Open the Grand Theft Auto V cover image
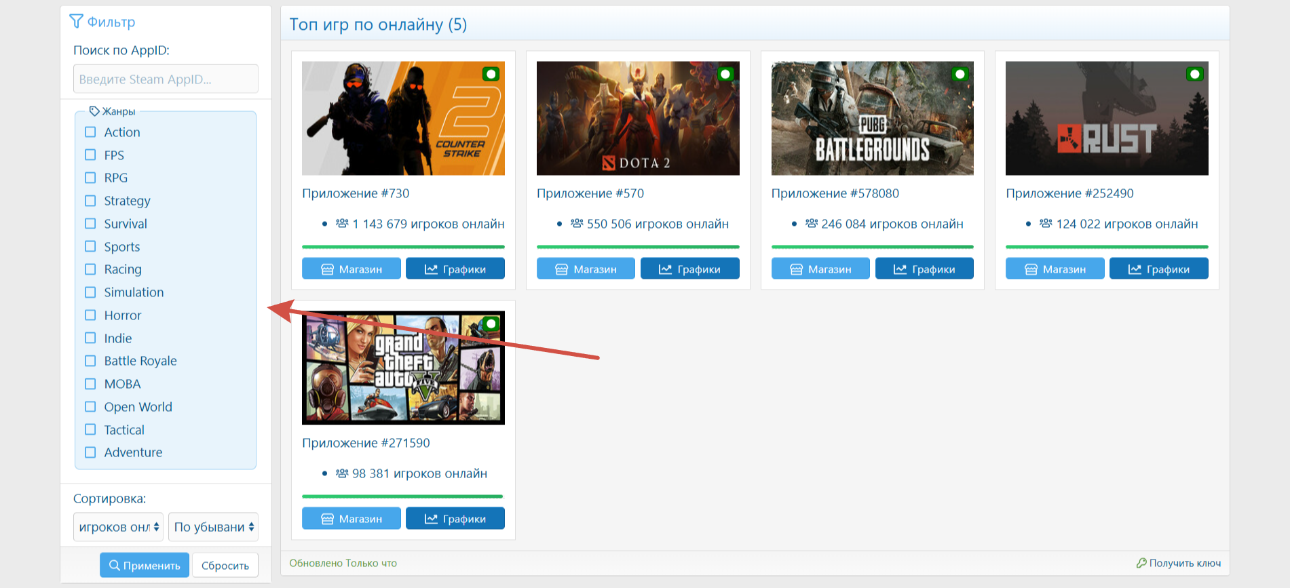The width and height of the screenshot is (1290, 588). pos(403,368)
